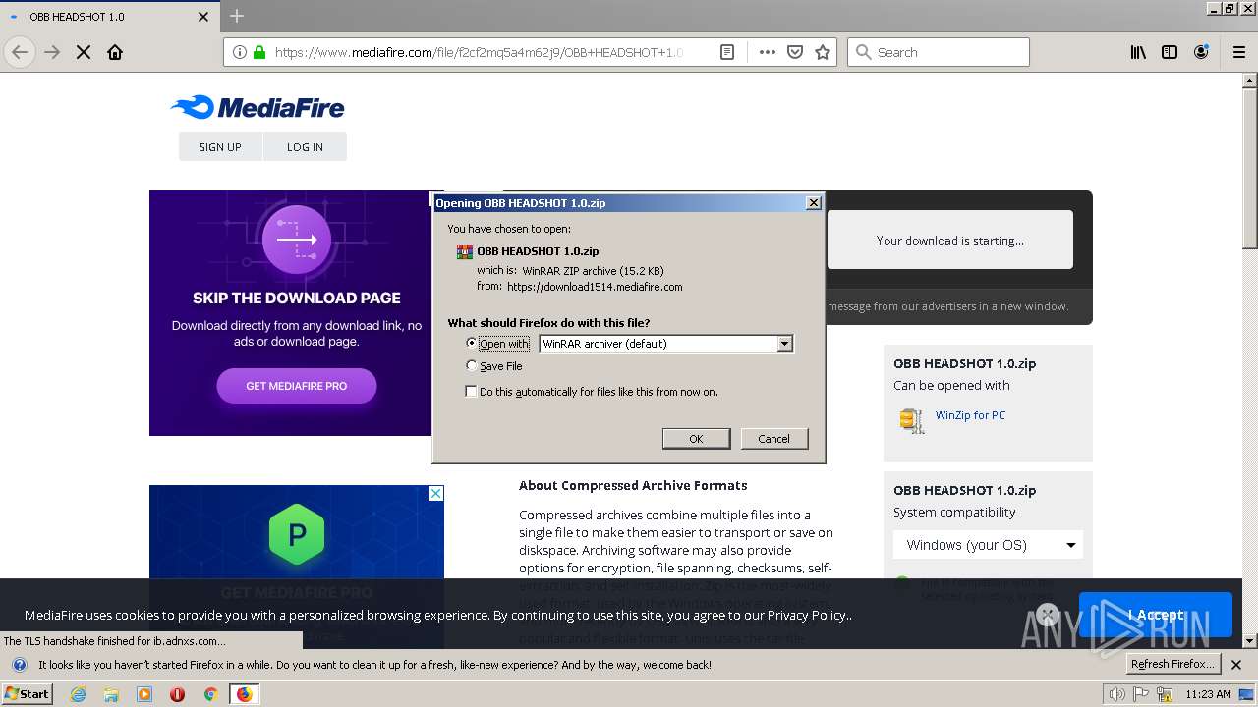Close the advertisement via the AdChoices icon
Viewport: 1258px width, 707px height.
coord(436,493)
